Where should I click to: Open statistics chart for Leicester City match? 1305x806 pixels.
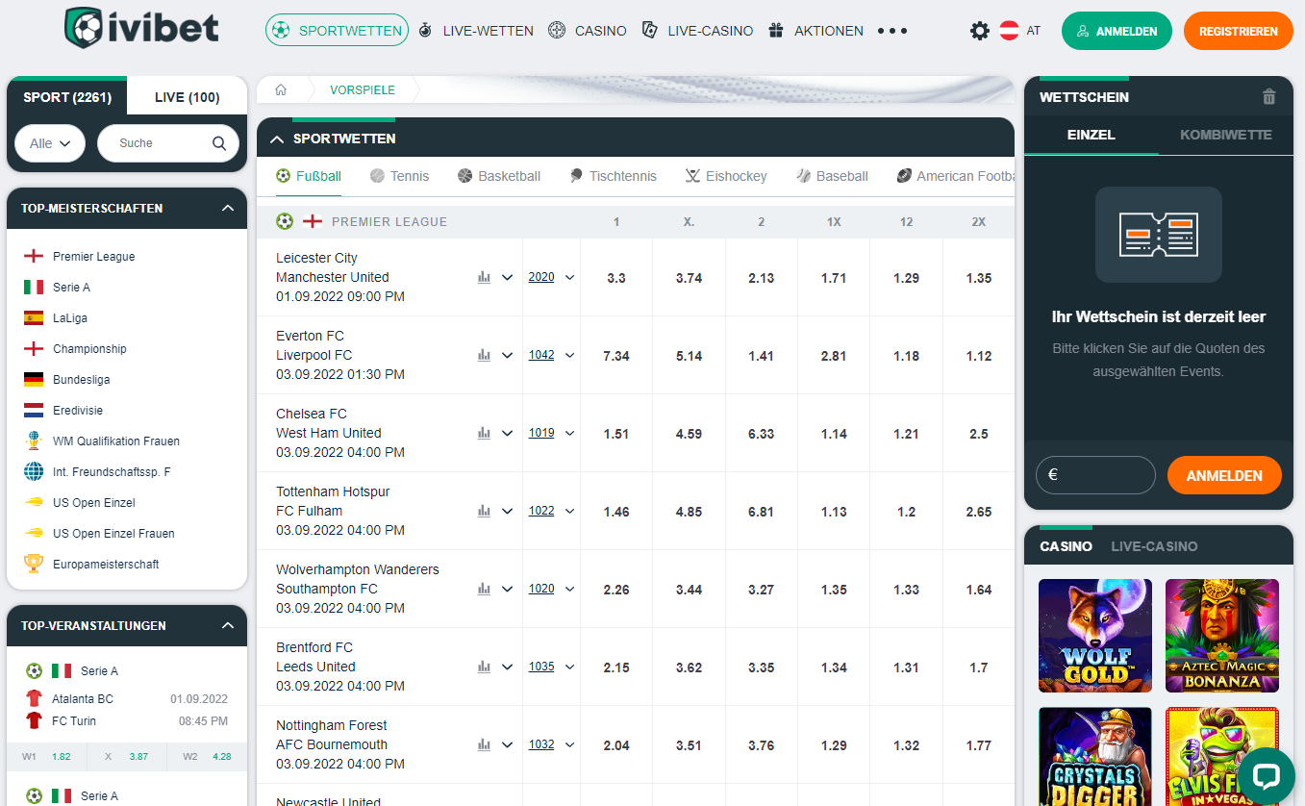484,276
